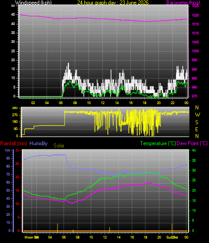This screenshot has width=209, height=243.
Task: Select the Solar legend label
Action: pos(59,146)
